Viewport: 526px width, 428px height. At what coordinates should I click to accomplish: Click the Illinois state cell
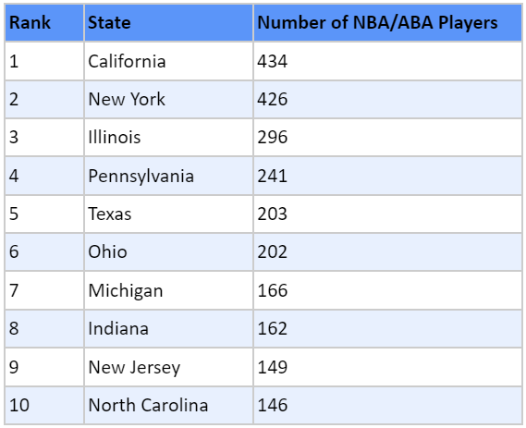(x=169, y=137)
